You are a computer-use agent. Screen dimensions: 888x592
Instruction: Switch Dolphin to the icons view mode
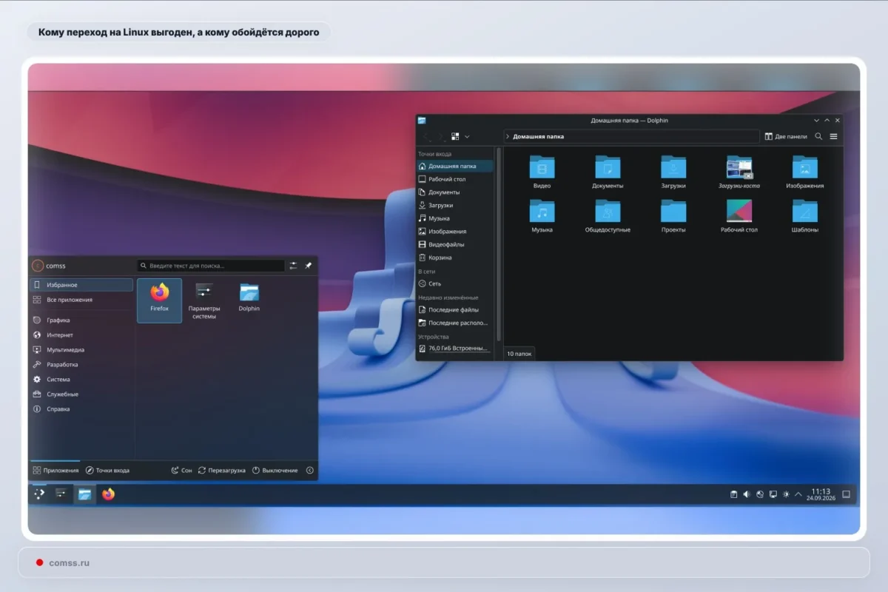[455, 136]
